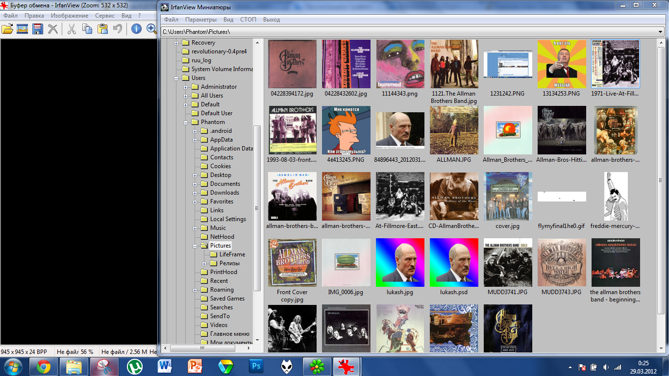Expand the Administrator folder node
Viewport: 669px width, 376px height.
point(186,87)
